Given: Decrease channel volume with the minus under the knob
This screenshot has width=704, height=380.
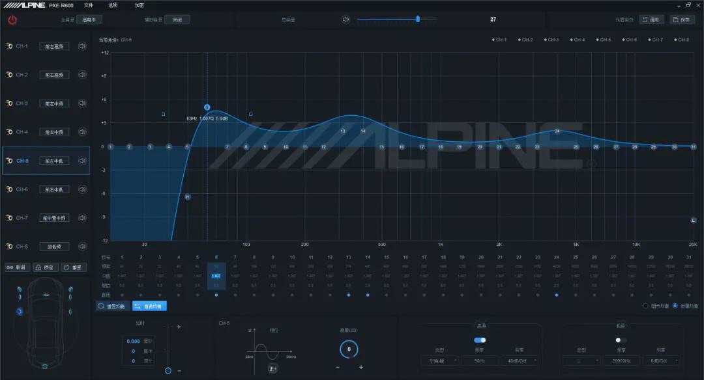Looking at the screenshot, I should [x=338, y=367].
